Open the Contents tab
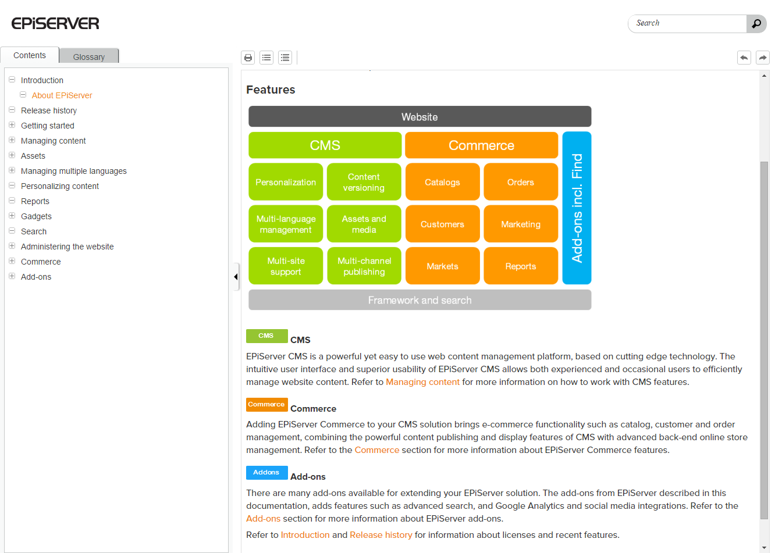 pyautogui.click(x=30, y=55)
